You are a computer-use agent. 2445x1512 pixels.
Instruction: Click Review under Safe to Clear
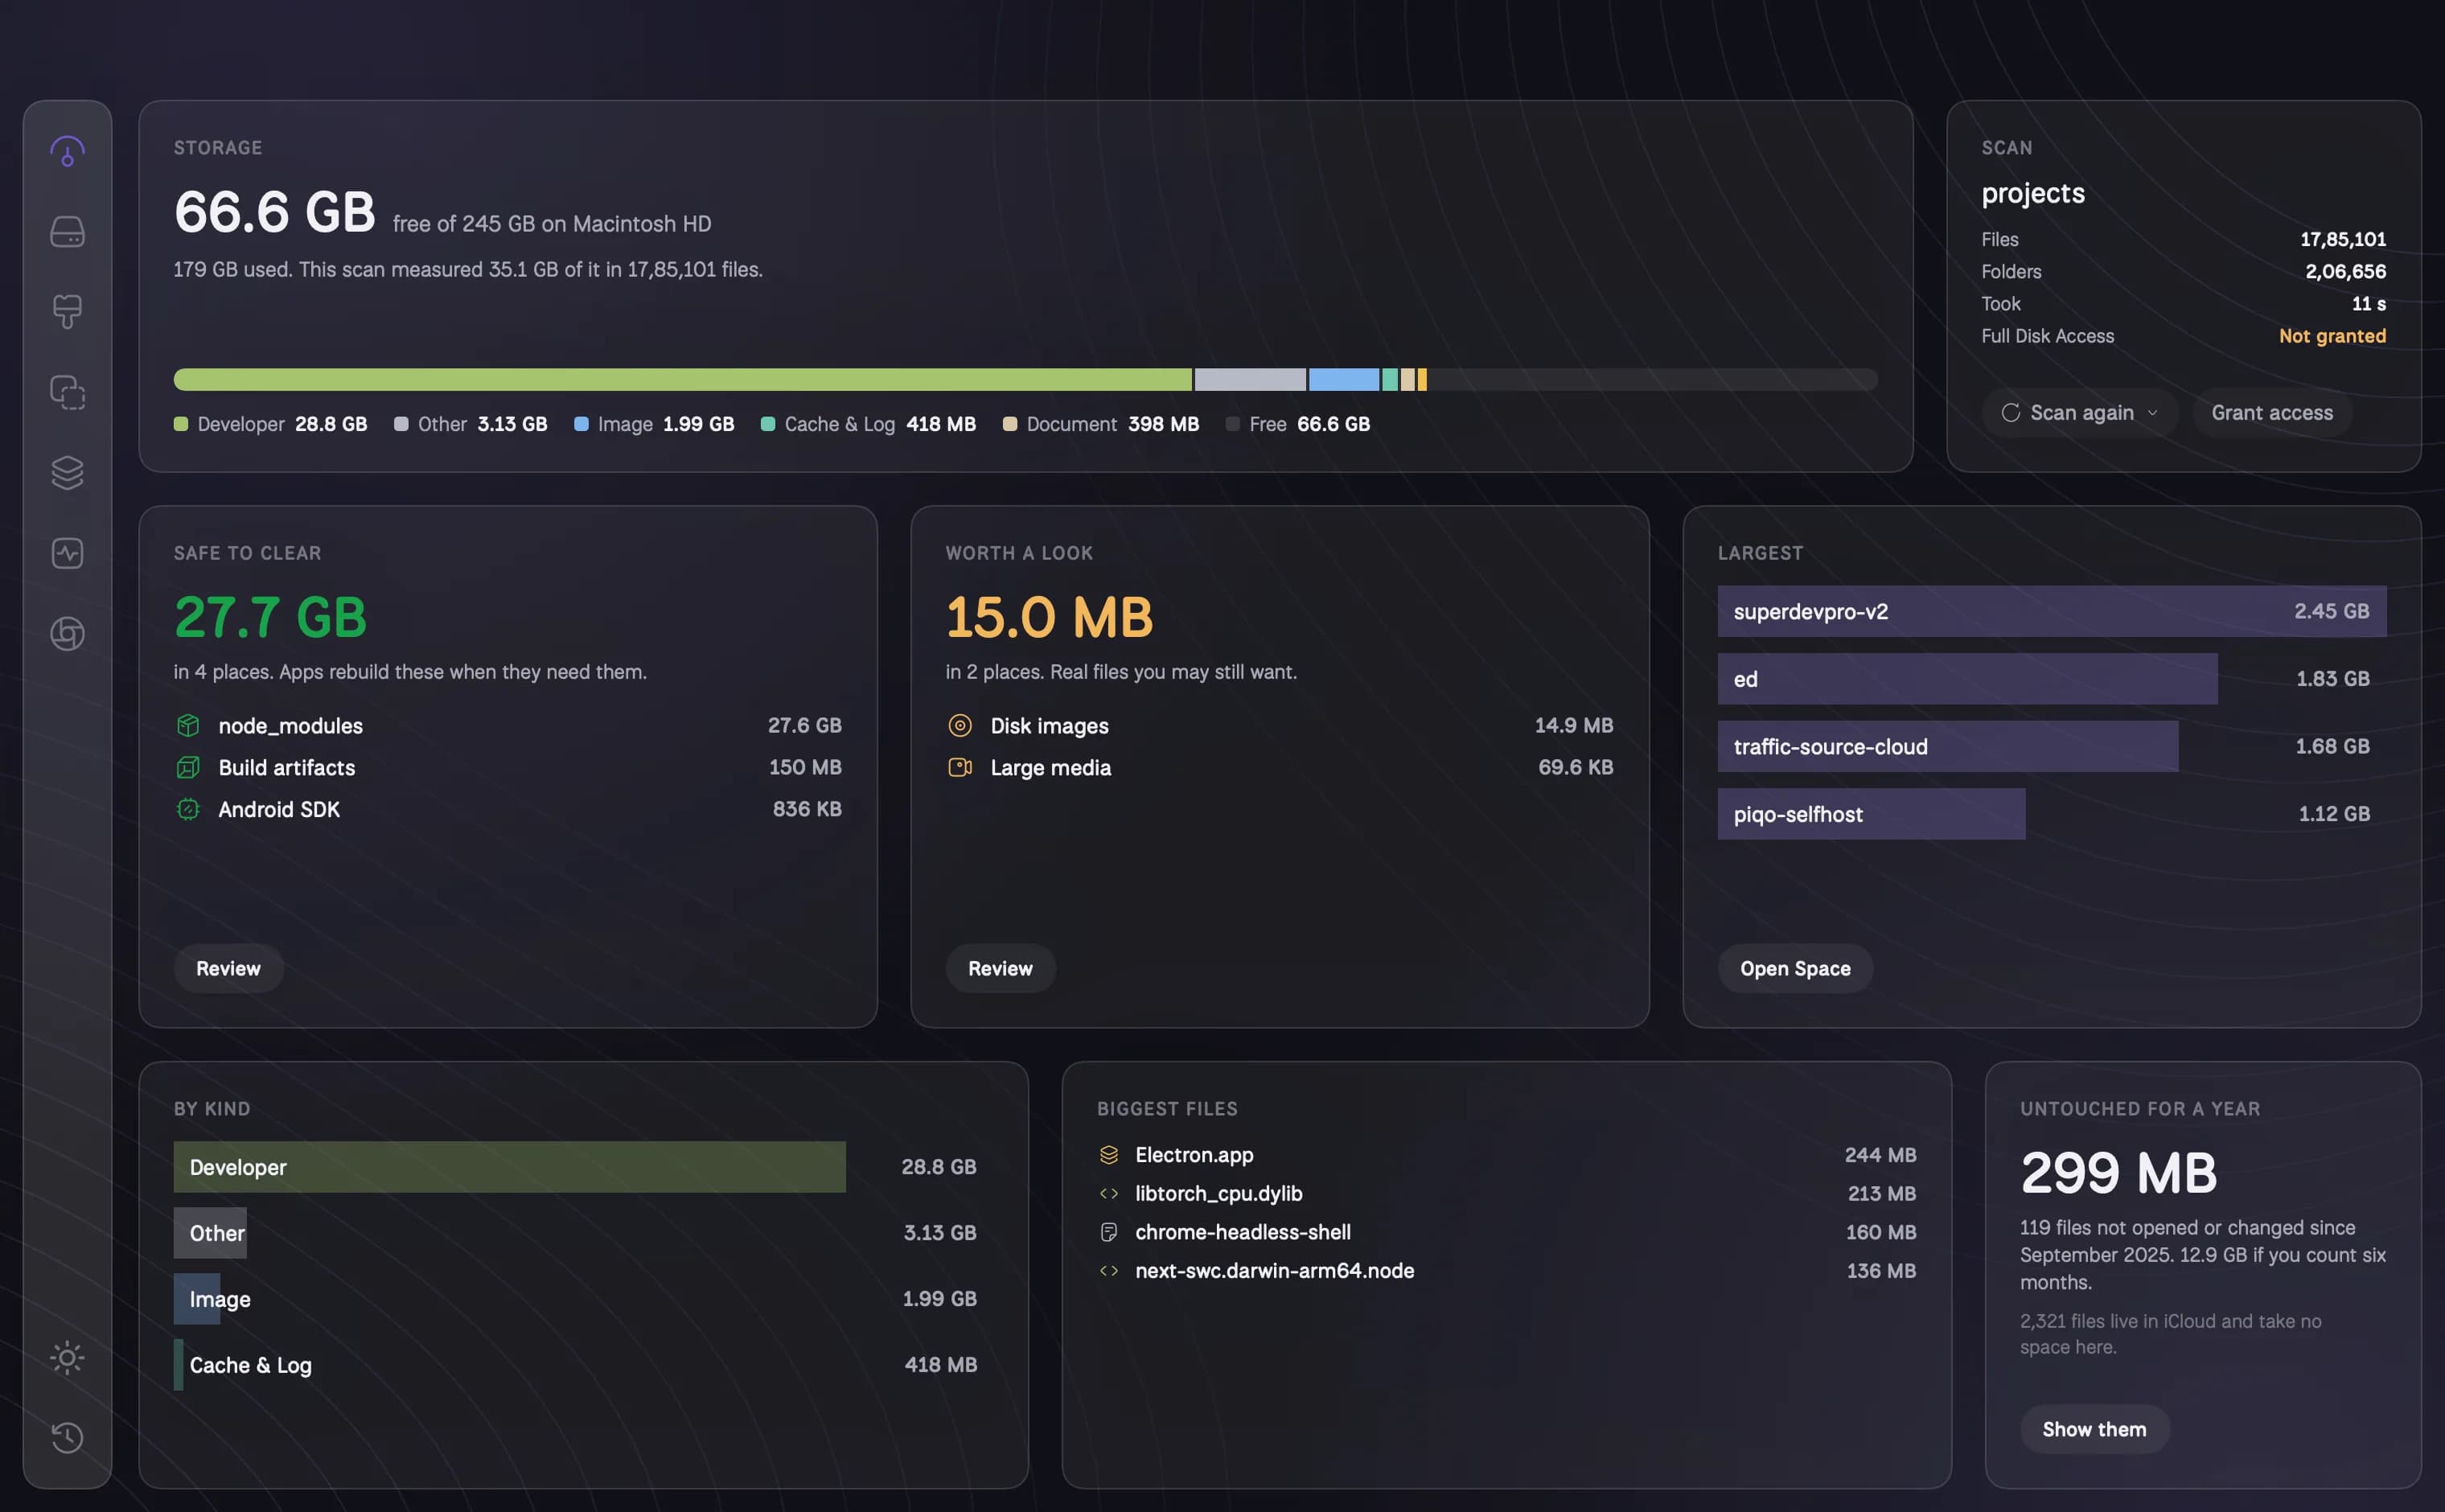point(228,968)
